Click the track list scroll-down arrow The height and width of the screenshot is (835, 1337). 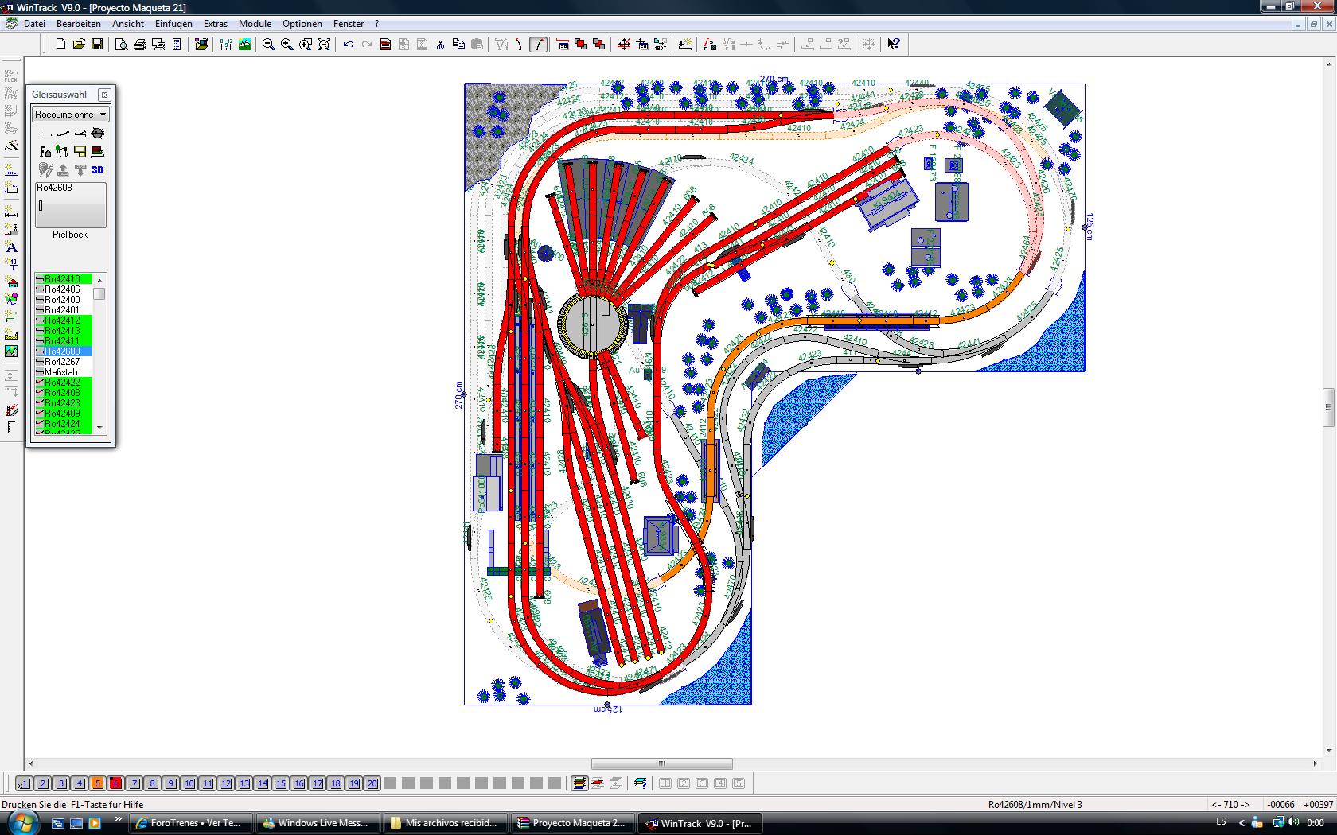pyautogui.click(x=99, y=428)
